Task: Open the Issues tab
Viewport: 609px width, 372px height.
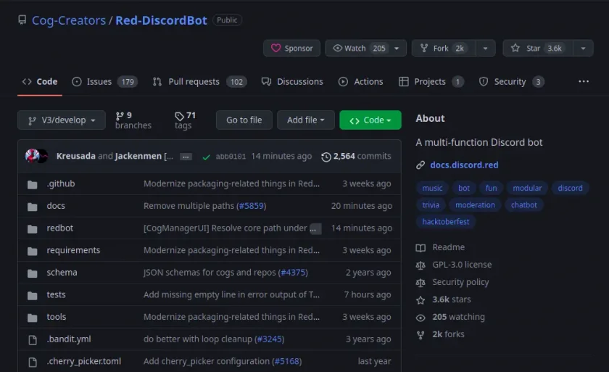Action: [x=105, y=81]
